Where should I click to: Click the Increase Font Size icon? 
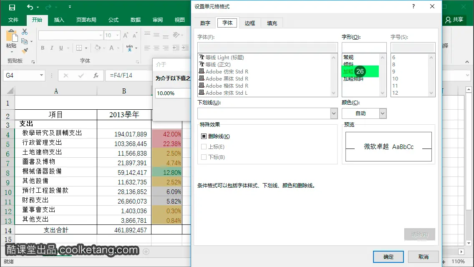tap(126, 35)
